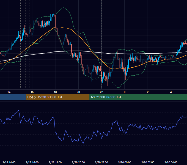Click the '0' hour label on price chart axis

[125, 92]
